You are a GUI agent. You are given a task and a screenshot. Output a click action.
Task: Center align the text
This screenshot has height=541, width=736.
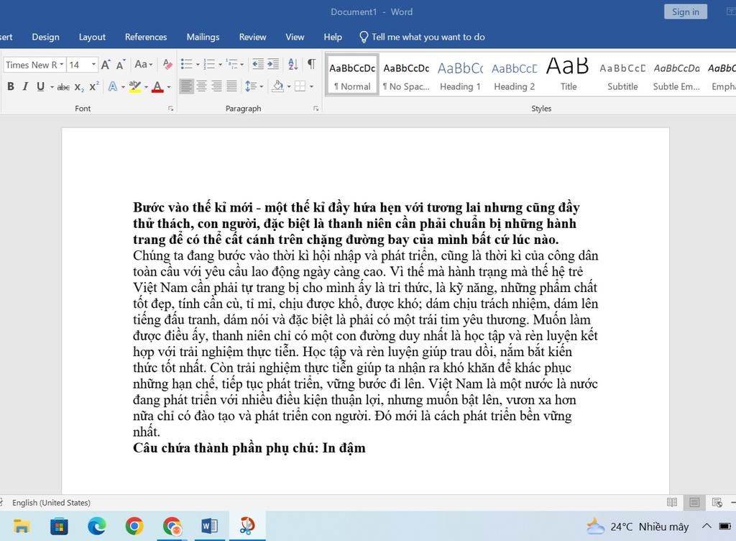tap(201, 86)
